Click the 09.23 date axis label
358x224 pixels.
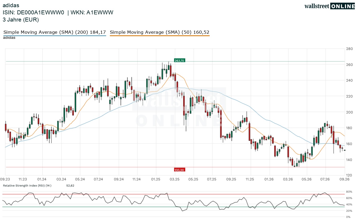(x=5, y=179)
